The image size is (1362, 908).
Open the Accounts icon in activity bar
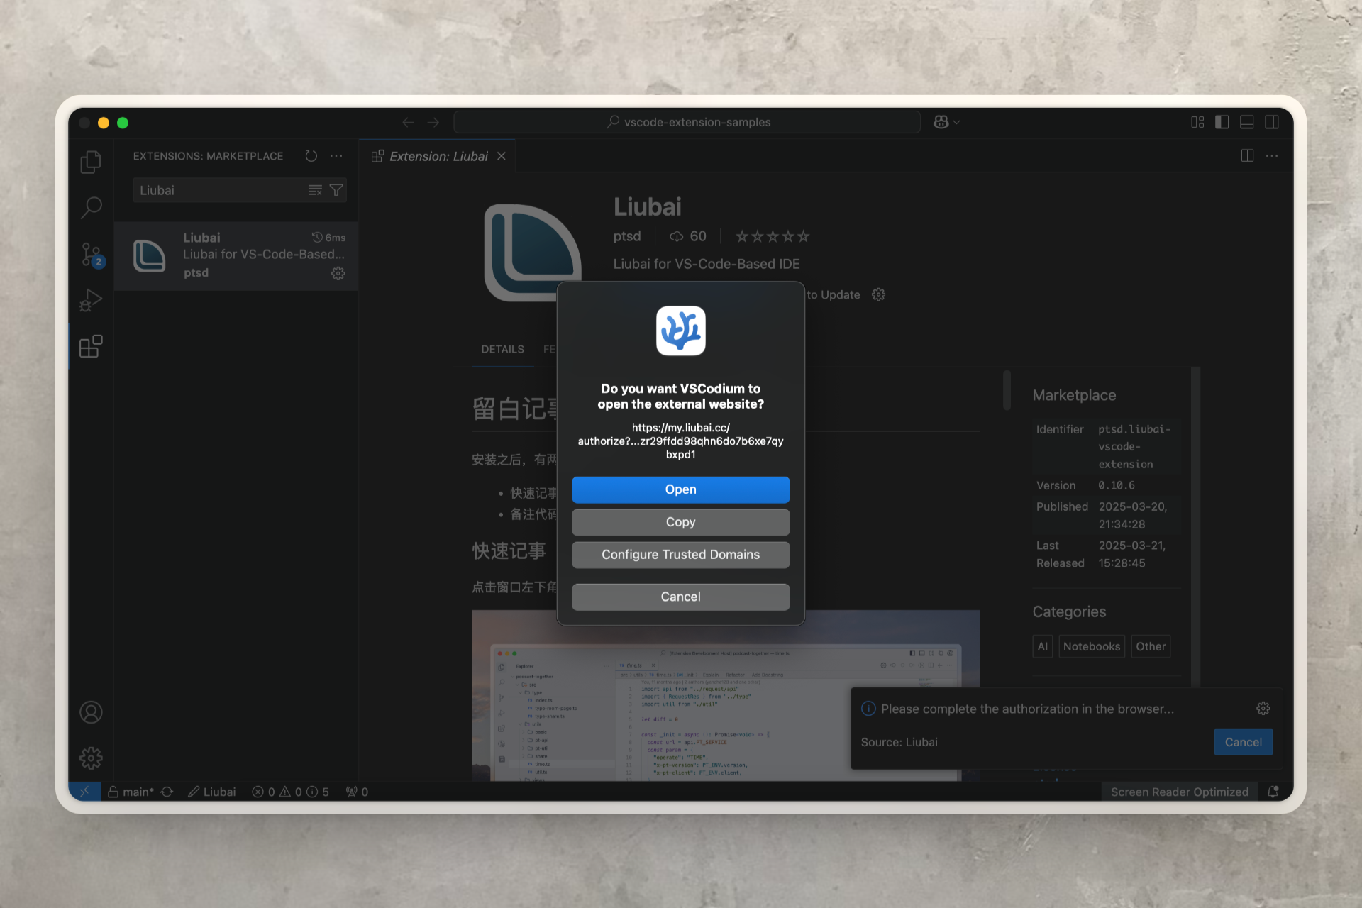[91, 712]
